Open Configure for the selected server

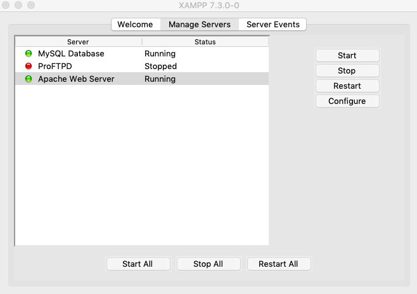[347, 101]
